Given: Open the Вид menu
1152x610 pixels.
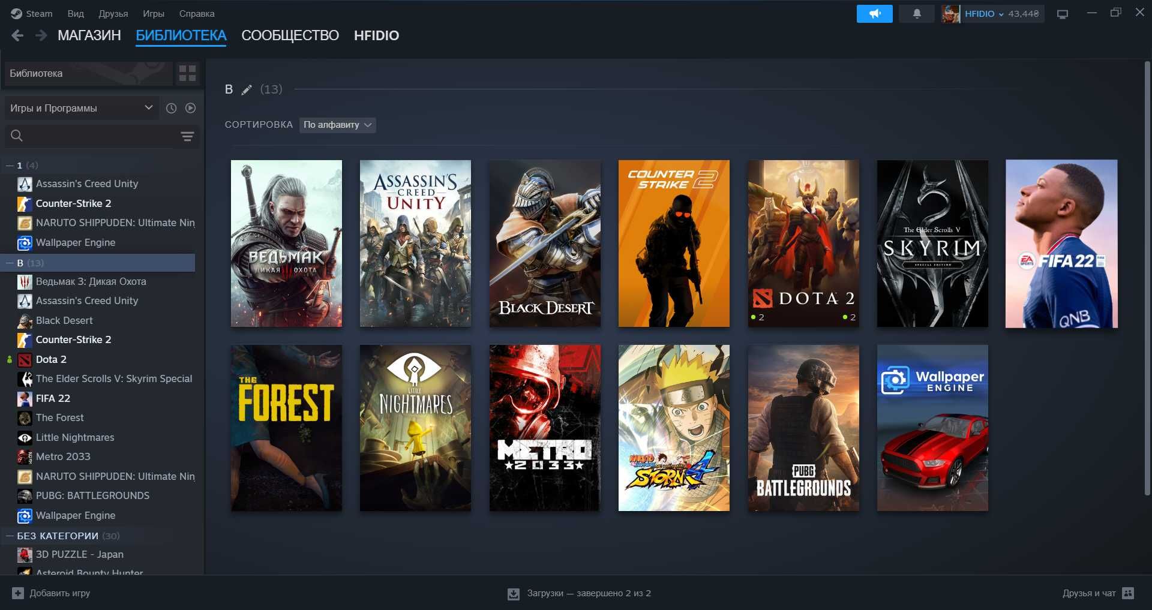Looking at the screenshot, I should [76, 13].
